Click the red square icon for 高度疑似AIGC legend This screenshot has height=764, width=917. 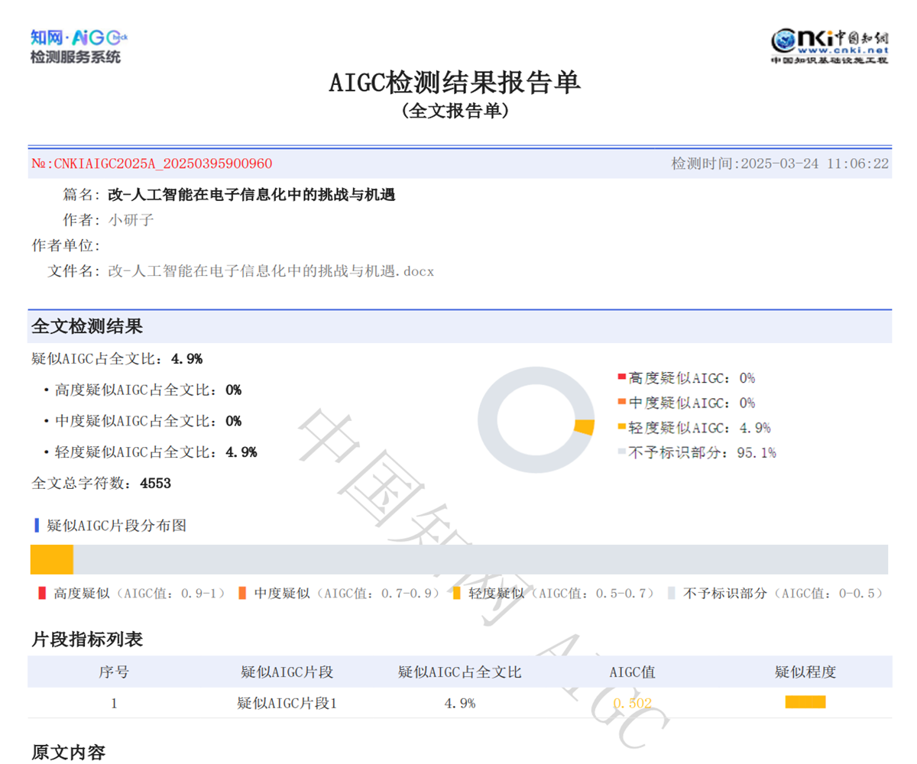point(621,377)
